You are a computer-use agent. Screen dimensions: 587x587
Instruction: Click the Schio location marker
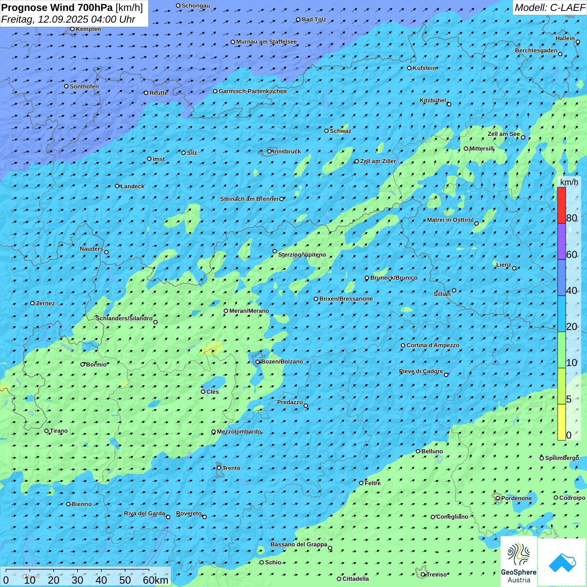click(x=262, y=562)
